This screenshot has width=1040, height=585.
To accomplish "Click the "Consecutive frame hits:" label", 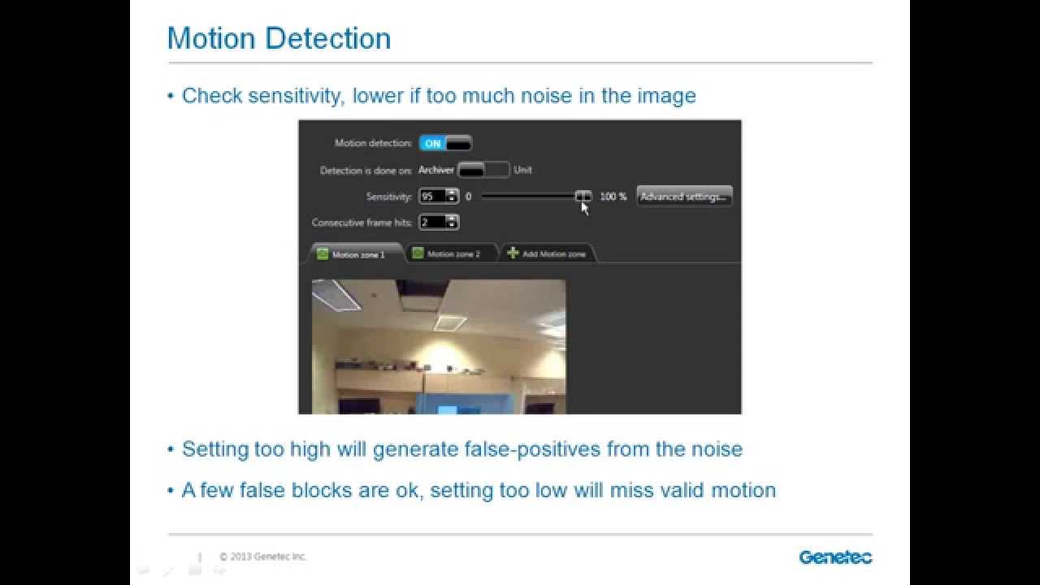I will tap(362, 223).
